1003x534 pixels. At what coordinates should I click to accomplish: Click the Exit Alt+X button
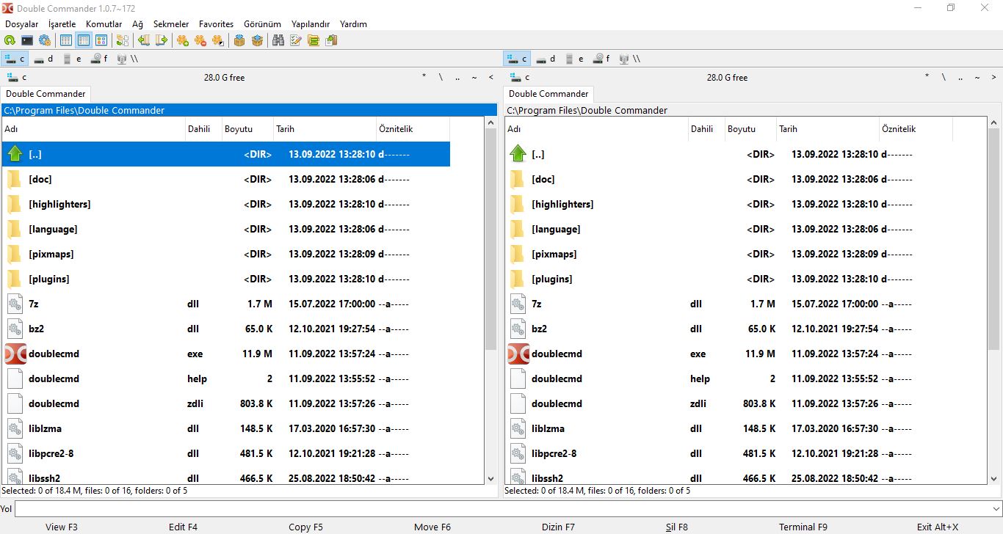coord(938,527)
